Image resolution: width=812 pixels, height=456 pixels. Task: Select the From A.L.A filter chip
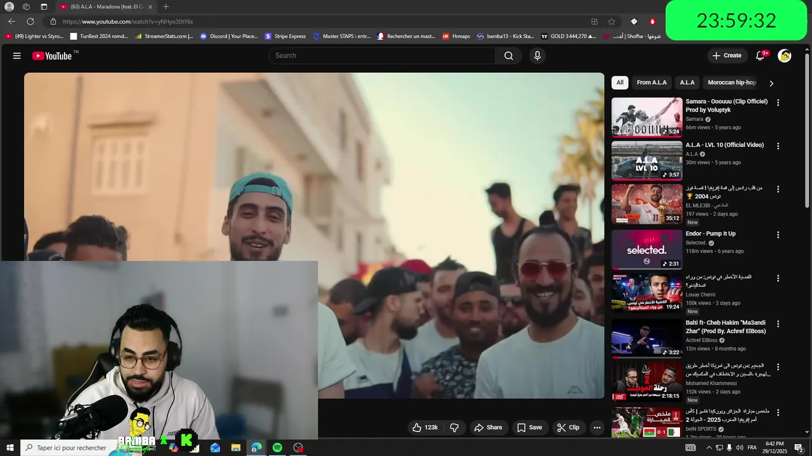point(652,82)
